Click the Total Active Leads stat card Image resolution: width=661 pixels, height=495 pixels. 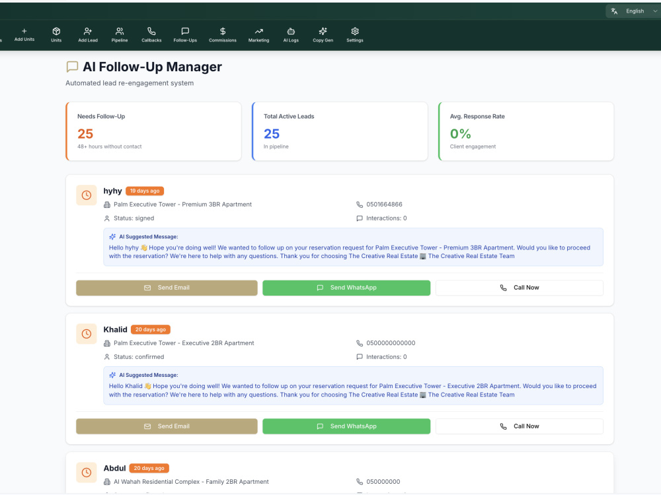click(340, 131)
